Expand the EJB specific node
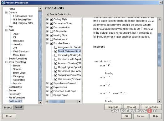 click(47, 31)
